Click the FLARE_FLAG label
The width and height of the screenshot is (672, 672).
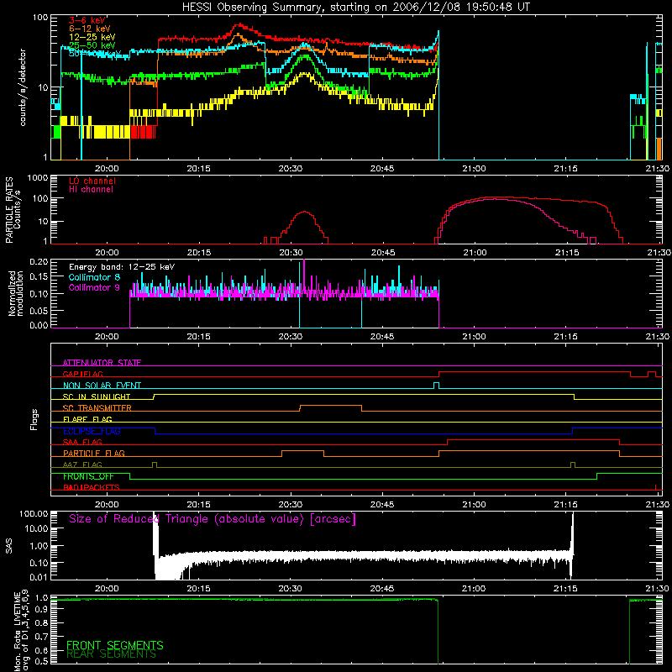click(87, 419)
